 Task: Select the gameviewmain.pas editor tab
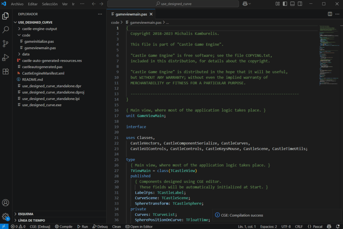tap(131, 14)
